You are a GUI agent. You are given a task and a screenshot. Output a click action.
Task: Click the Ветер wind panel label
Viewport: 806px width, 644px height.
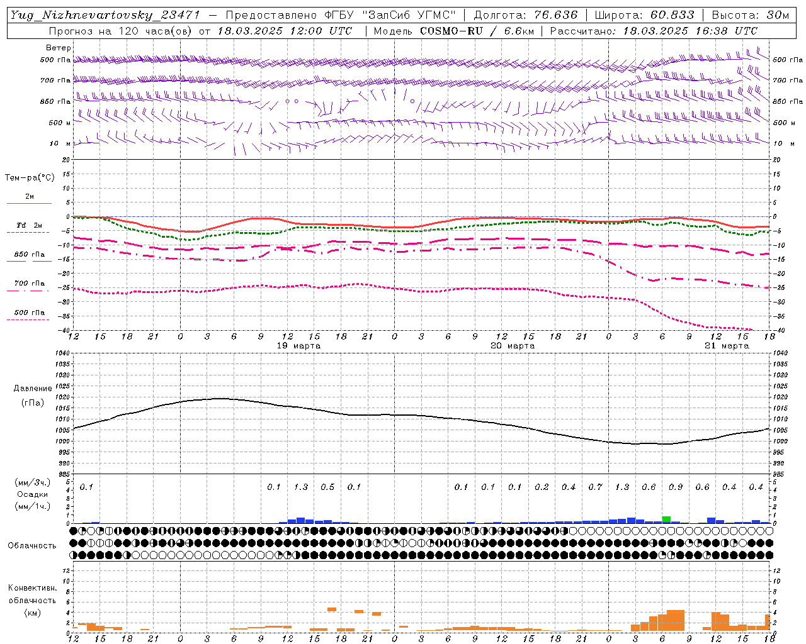[x=59, y=48]
